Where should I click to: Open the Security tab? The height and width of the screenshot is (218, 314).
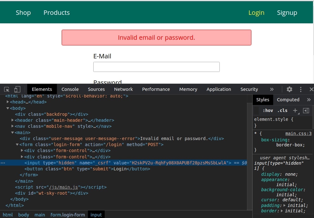(x=249, y=89)
